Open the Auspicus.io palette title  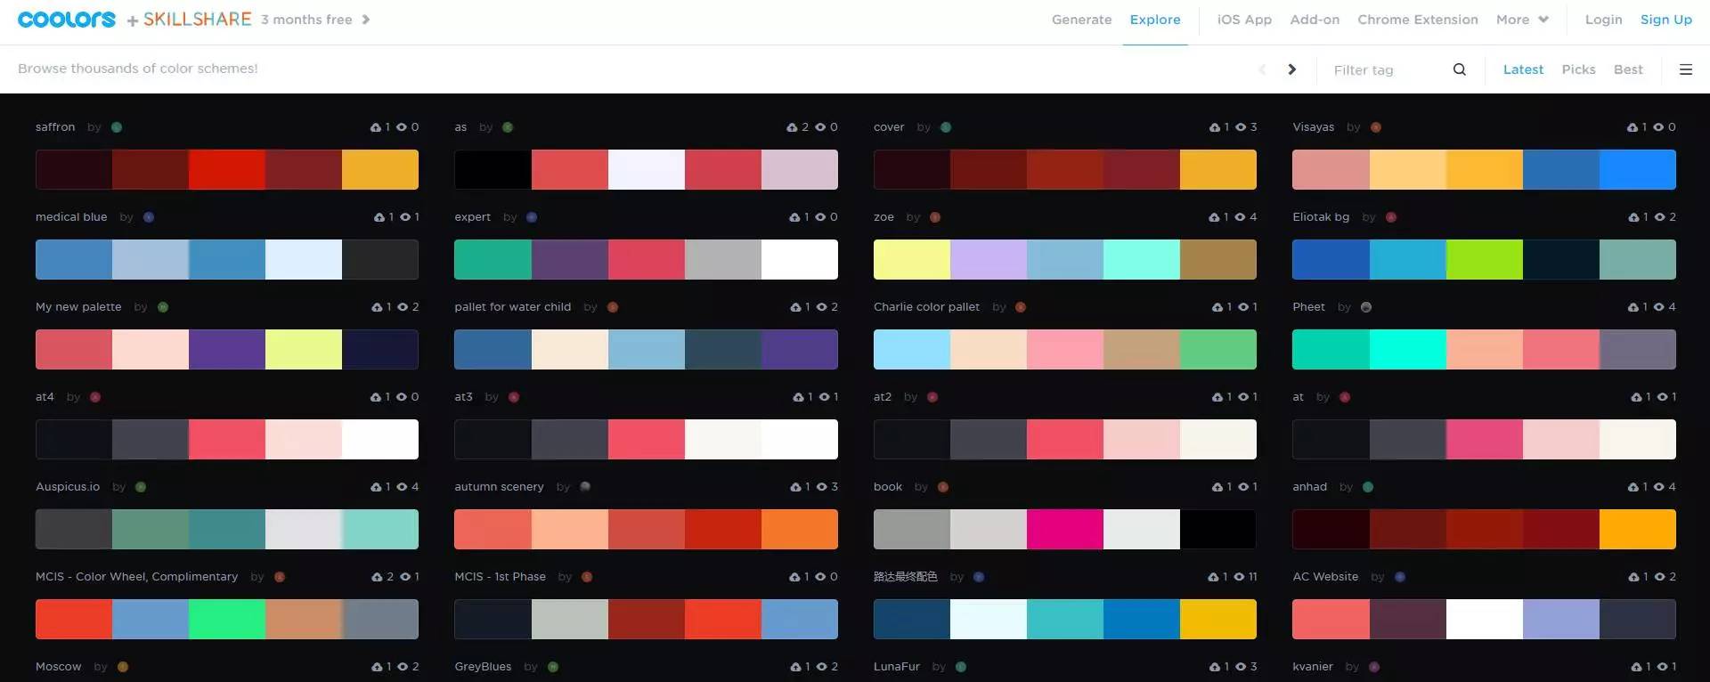(x=68, y=487)
